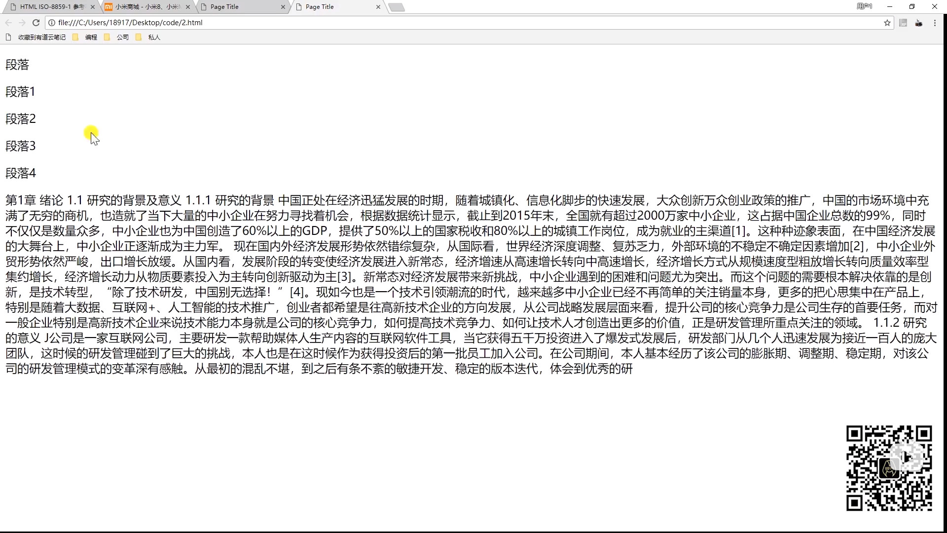View site information icon in address bar
Viewport: 947px width, 533px height.
point(52,23)
